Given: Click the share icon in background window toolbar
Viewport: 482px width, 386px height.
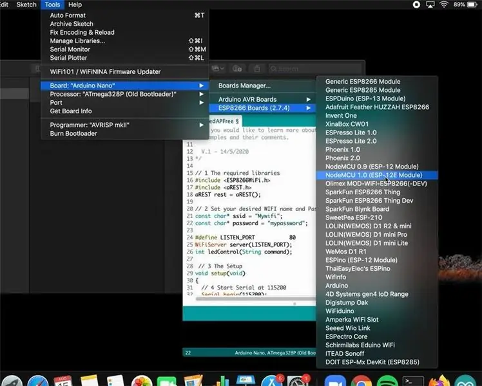Looking at the screenshot, I should click(257, 69).
